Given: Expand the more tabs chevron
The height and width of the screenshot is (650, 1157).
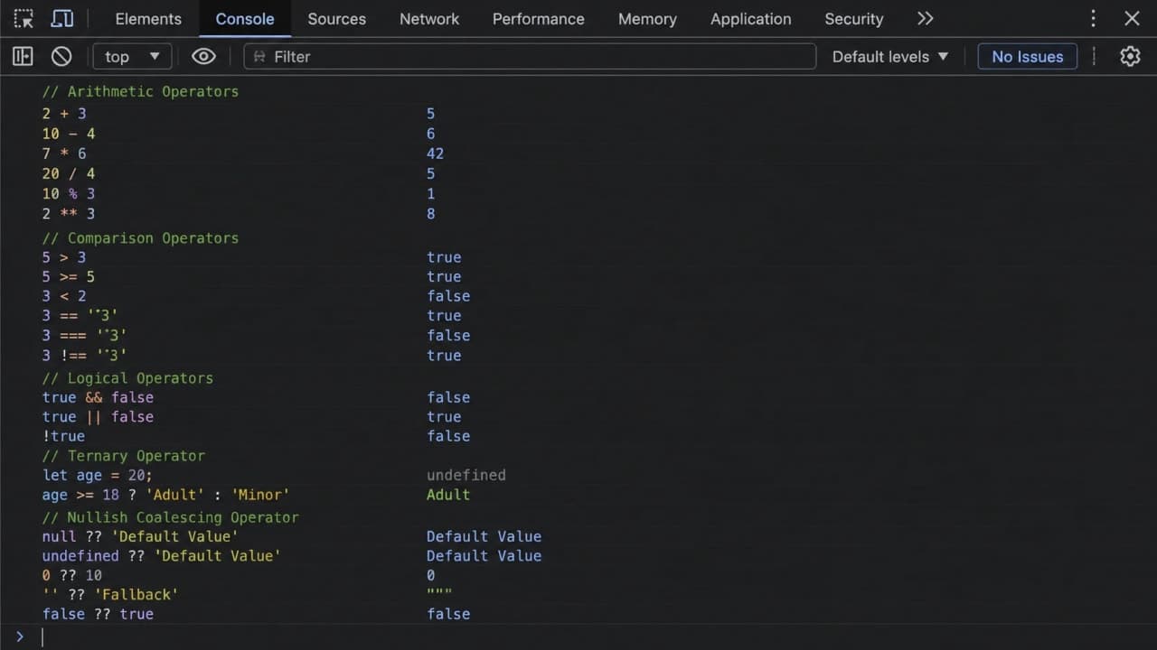Looking at the screenshot, I should click(925, 18).
